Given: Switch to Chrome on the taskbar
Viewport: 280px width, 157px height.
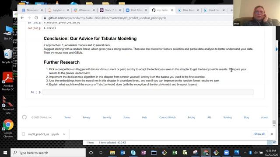Looking at the screenshot, I should pyautogui.click(x=206, y=153).
